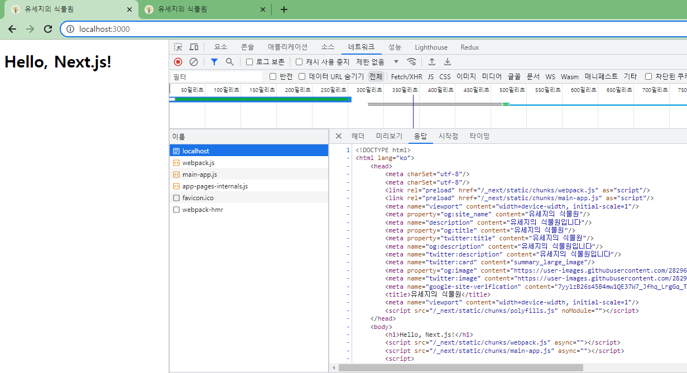Open the 콘솔 panel tab
The height and width of the screenshot is (373, 687).
click(247, 47)
